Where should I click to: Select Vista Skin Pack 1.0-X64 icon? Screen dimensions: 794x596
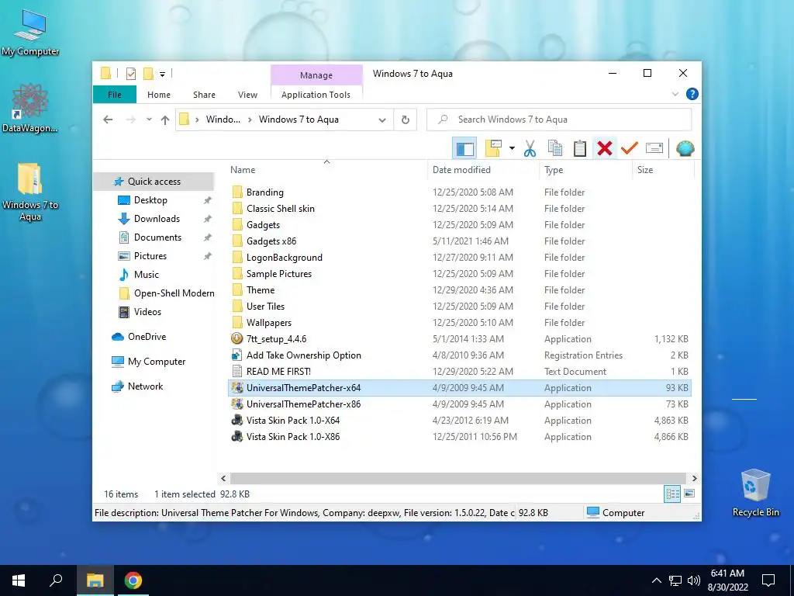[x=237, y=420]
